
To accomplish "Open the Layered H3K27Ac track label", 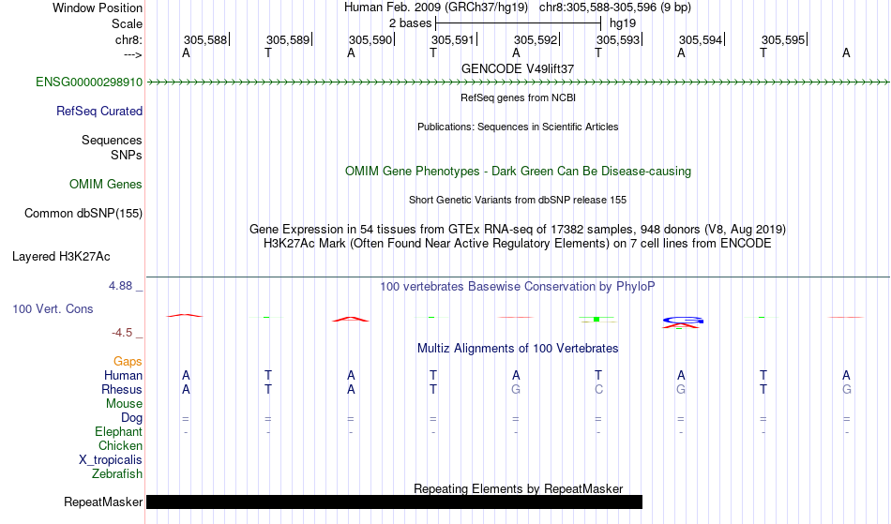I will 61,257.
